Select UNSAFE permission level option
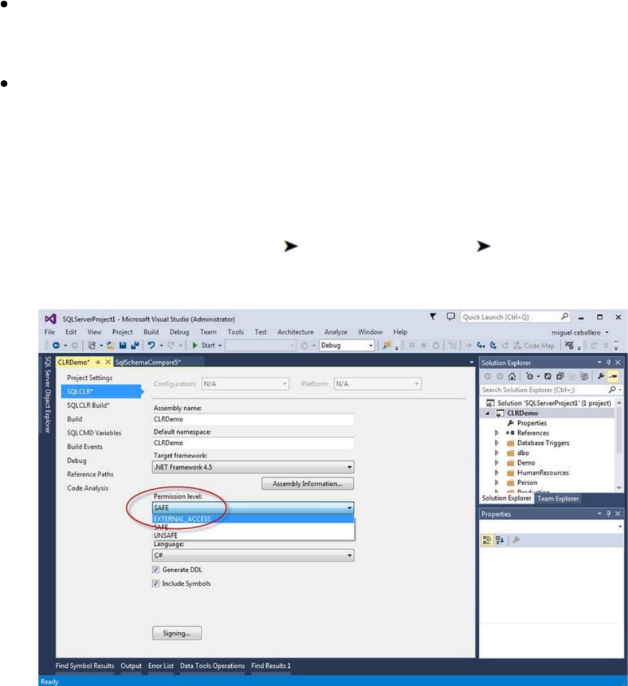628x686 pixels. (253, 536)
